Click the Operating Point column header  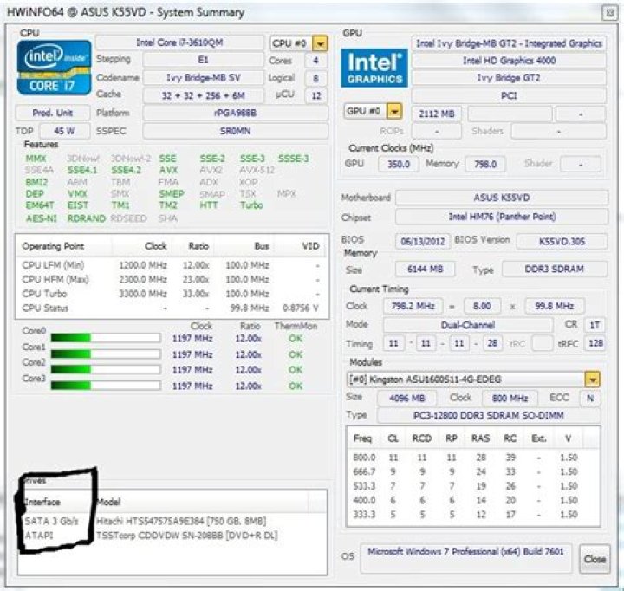tap(64, 246)
